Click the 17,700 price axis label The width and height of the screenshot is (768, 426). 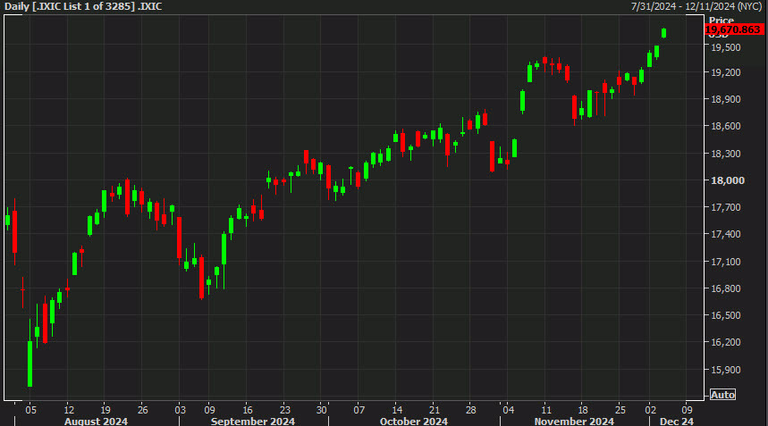[726, 207]
